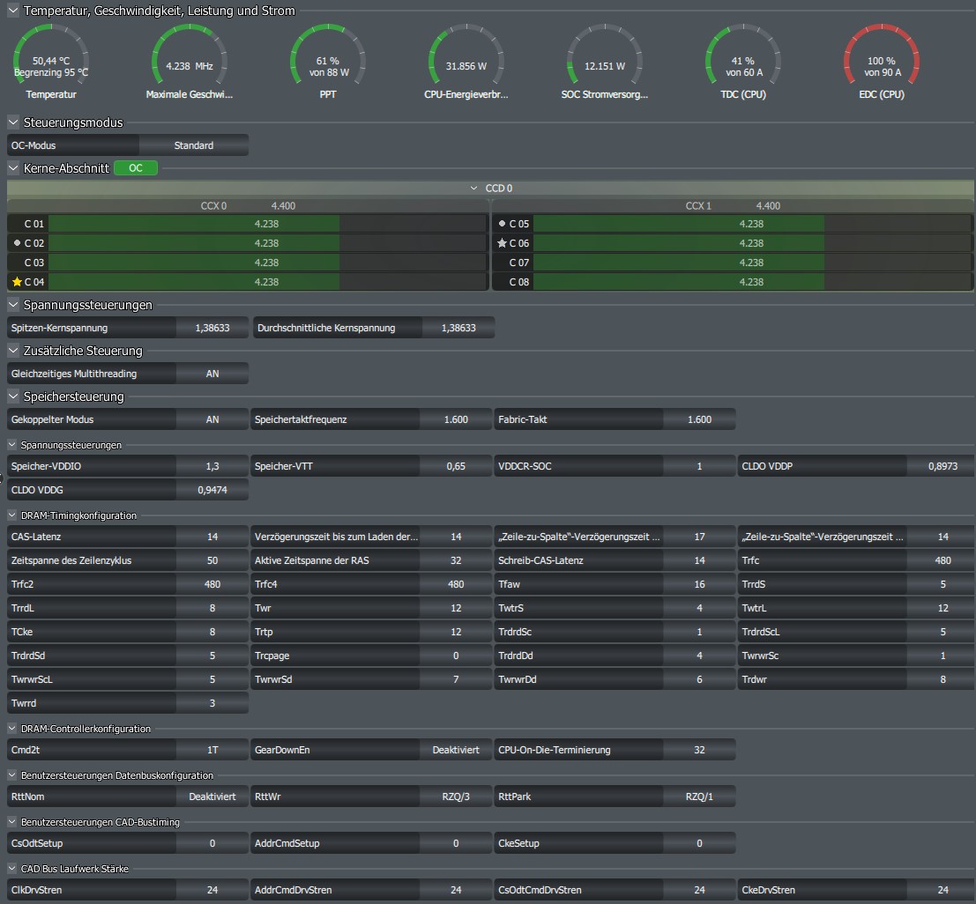Collapse the DRAM-Timingkonfiguration section
This screenshot has height=904, width=976.
point(11,515)
